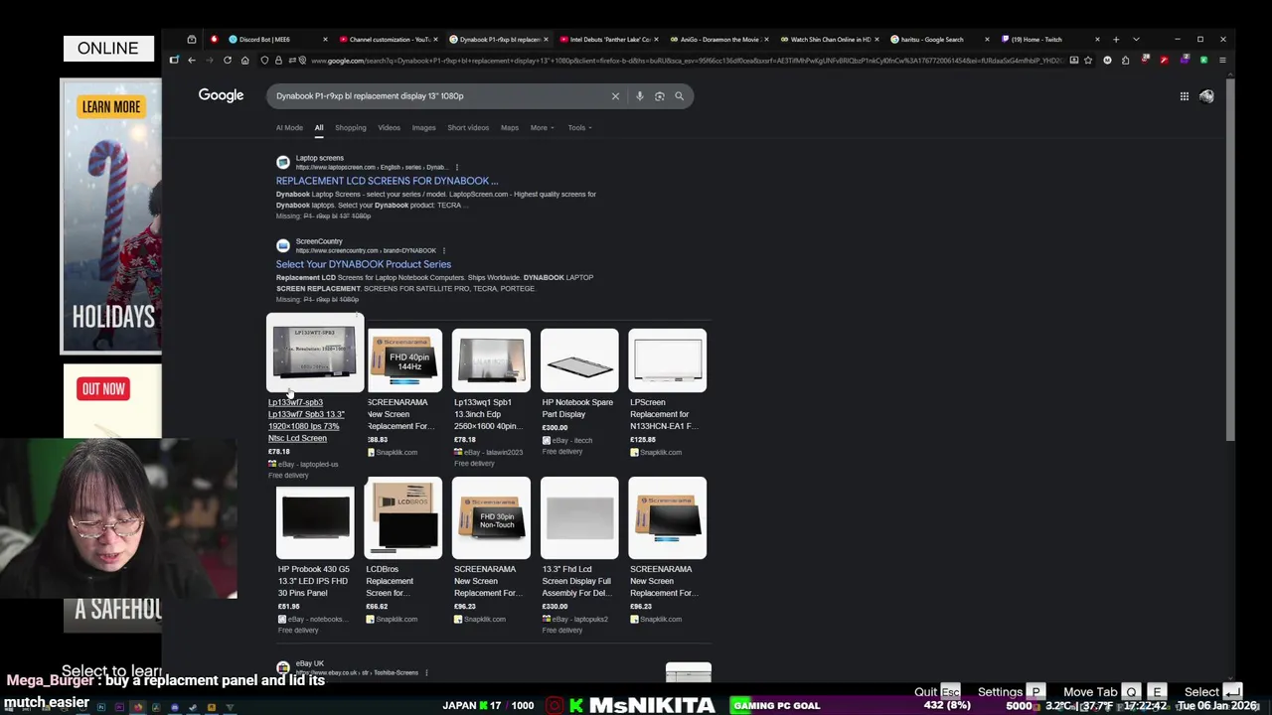Screen dimensions: 1272x715
Task: Click the page vertical scrollbar
Action: (x=1231, y=258)
